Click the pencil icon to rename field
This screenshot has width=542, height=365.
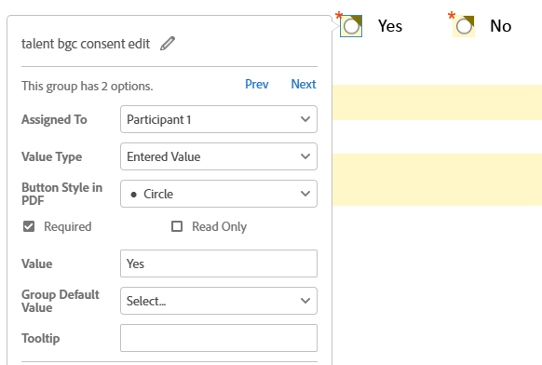pyautogui.click(x=168, y=44)
